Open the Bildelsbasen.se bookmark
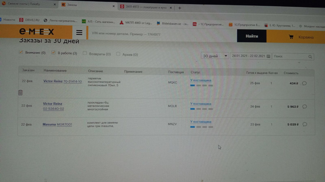The image size is (325, 182). 172,24
